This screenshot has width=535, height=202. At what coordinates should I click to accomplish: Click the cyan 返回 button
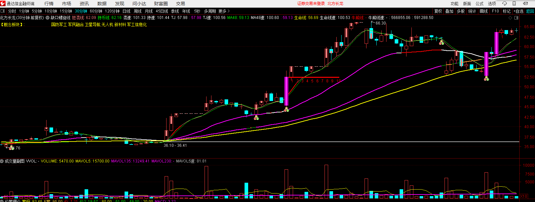pyautogui.click(x=530, y=11)
